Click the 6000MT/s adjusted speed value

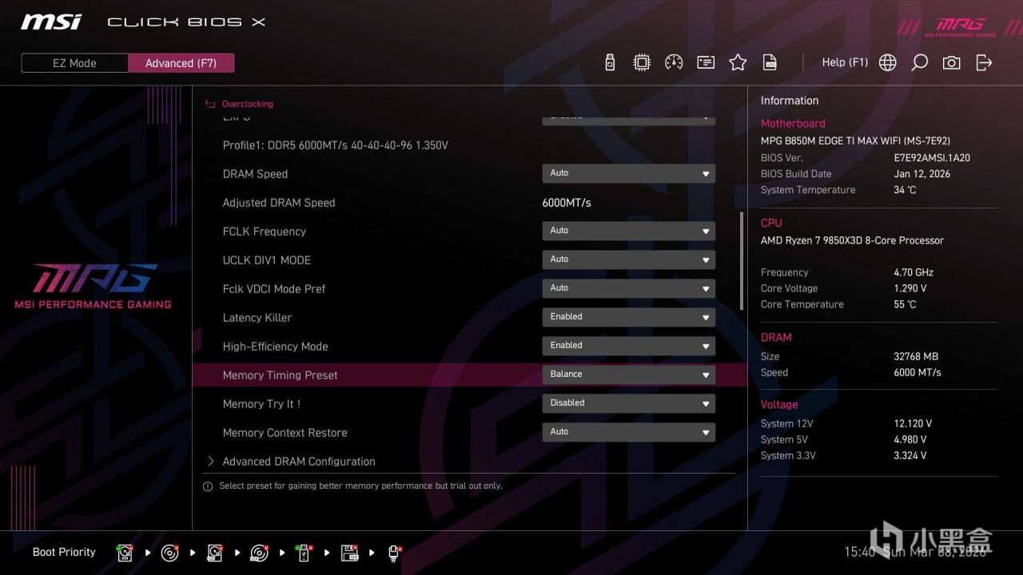coord(567,203)
